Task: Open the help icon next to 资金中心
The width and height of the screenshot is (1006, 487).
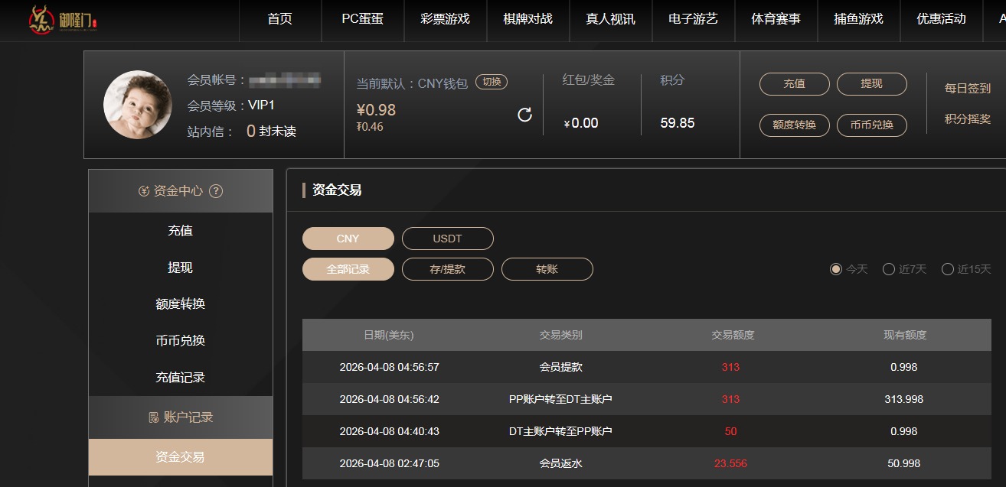Action: 217,190
